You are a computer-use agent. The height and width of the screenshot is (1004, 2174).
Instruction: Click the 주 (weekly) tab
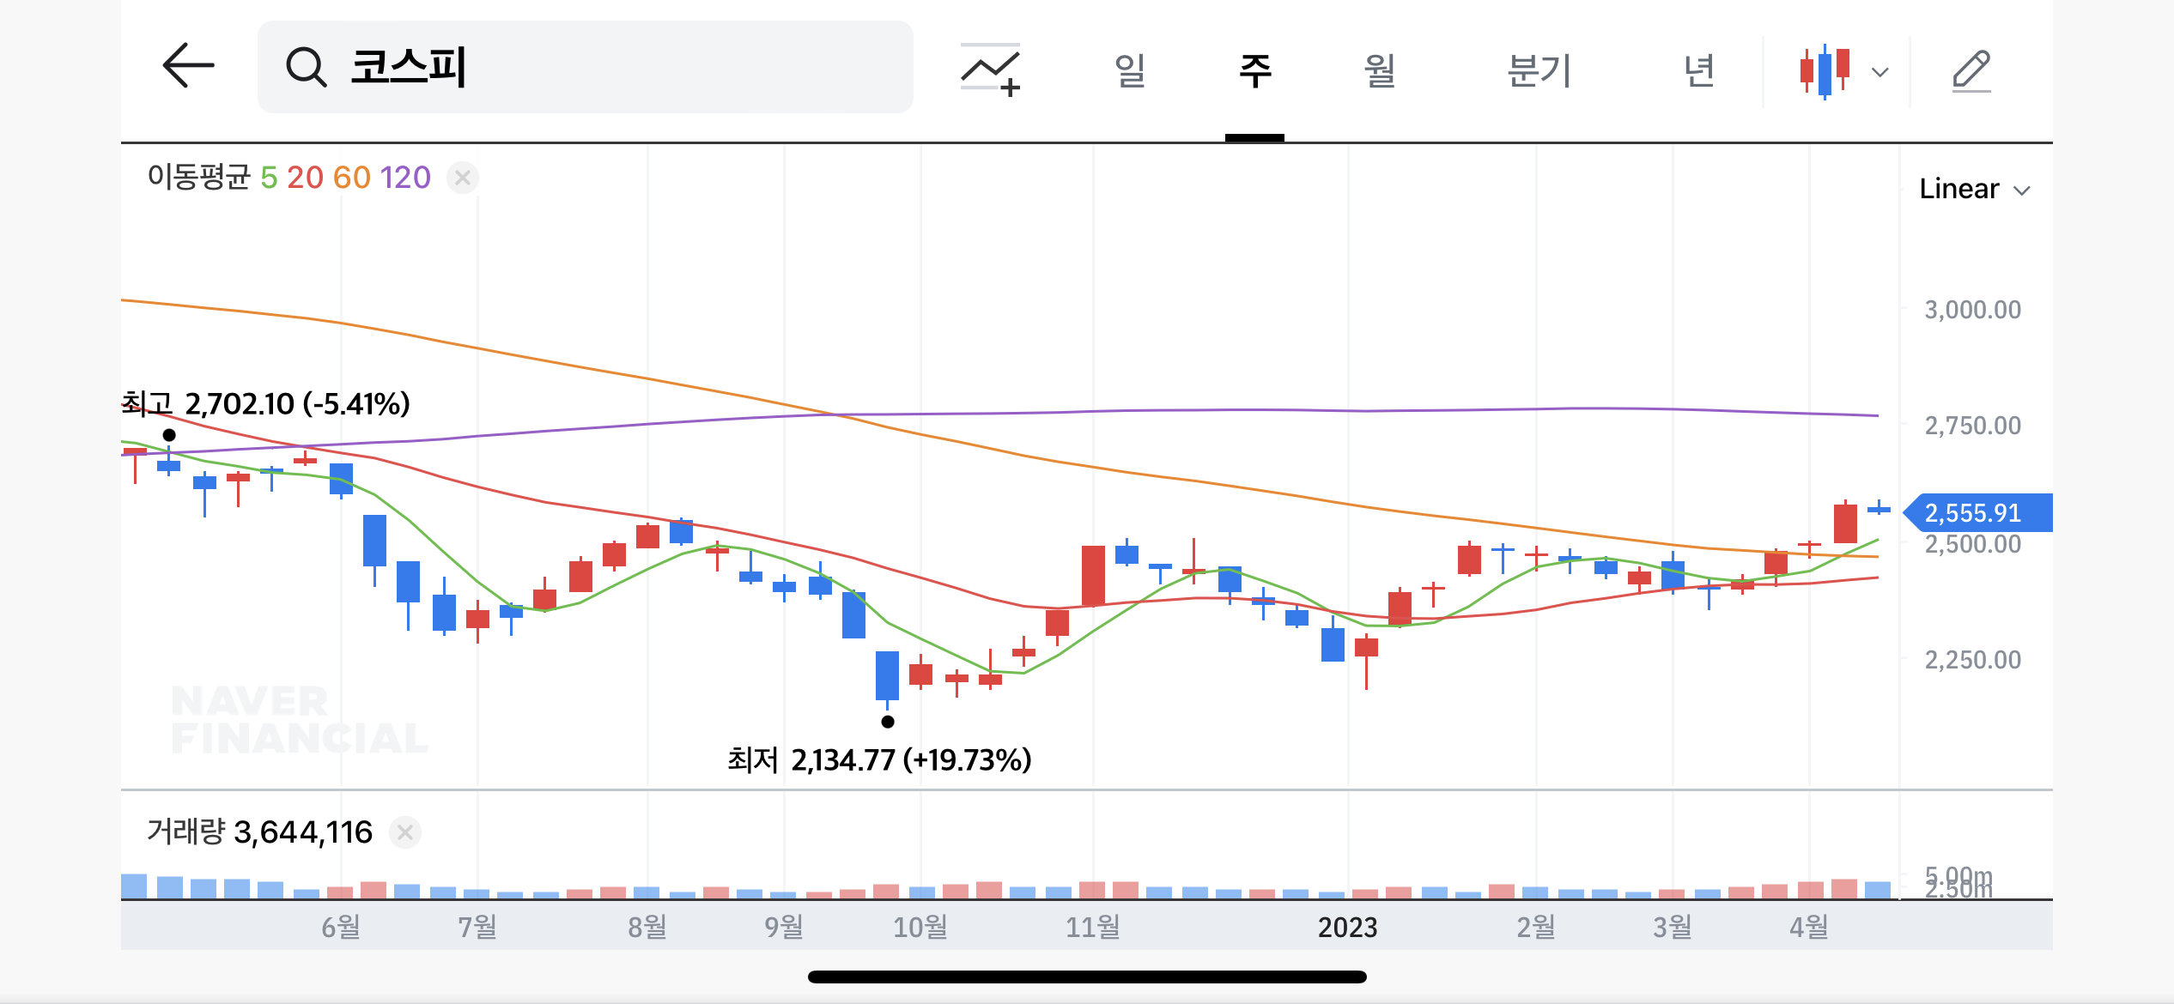(x=1254, y=70)
